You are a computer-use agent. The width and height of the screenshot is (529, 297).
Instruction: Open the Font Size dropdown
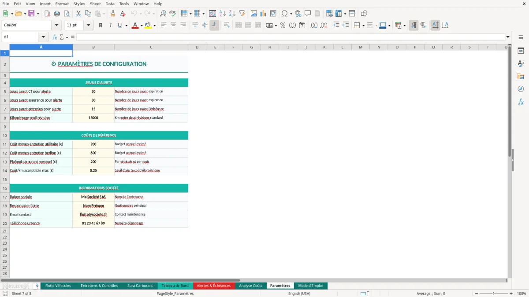(89, 26)
